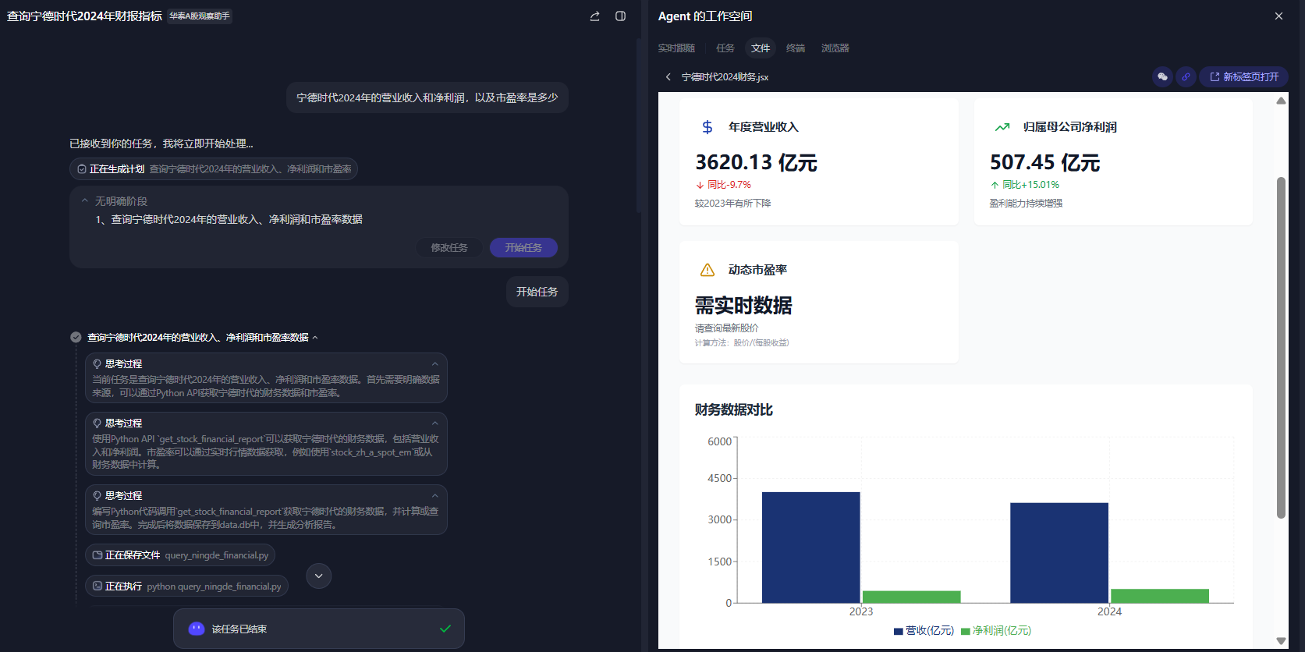Click the share icon in chat header

pyautogui.click(x=595, y=16)
